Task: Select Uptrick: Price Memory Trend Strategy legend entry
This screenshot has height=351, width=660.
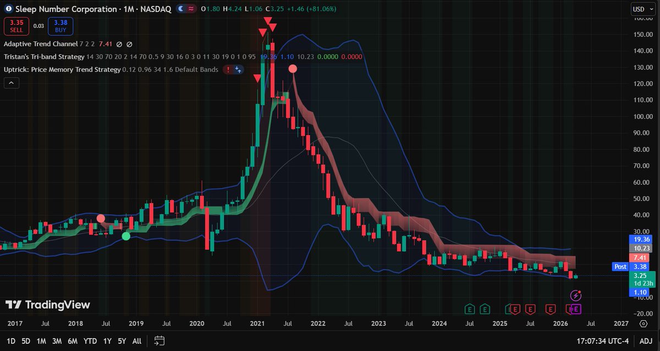Action: pos(62,70)
